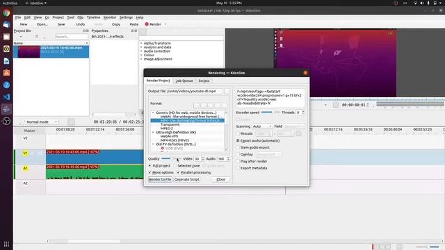
Task: Adjust the Quality slider
Action: pyautogui.click(x=171, y=159)
